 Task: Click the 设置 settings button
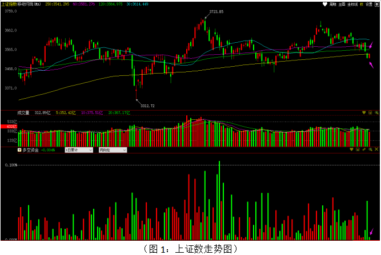[370, 4]
